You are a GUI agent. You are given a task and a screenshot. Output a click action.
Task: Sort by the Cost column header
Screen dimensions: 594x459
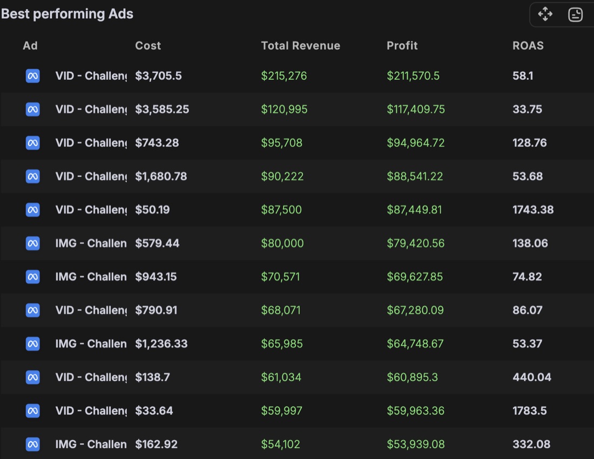(148, 45)
